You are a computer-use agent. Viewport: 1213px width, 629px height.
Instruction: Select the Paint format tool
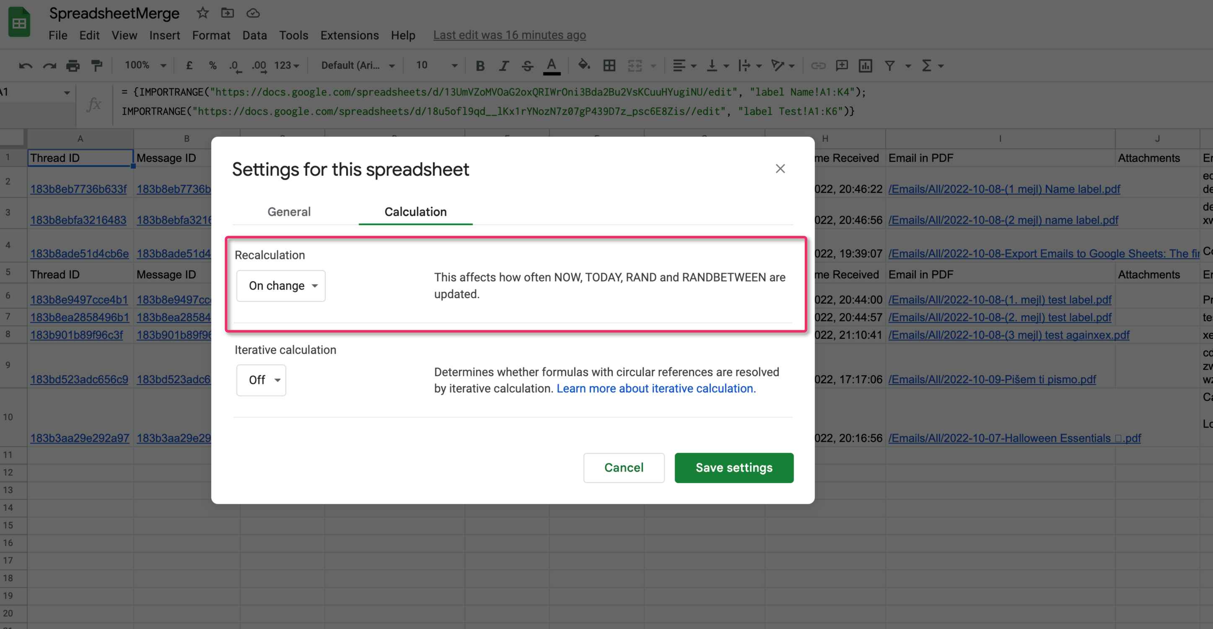(96, 65)
